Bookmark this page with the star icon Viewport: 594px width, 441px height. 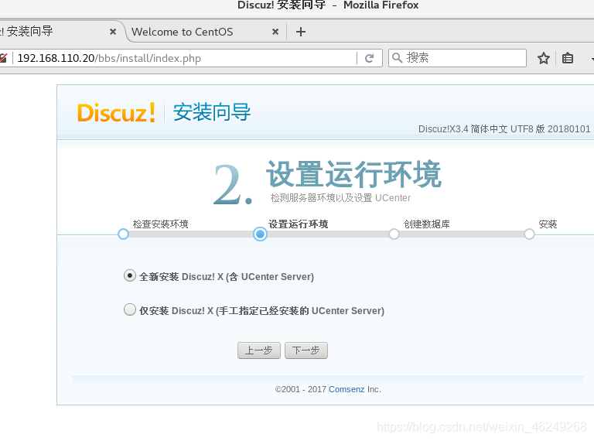543,58
